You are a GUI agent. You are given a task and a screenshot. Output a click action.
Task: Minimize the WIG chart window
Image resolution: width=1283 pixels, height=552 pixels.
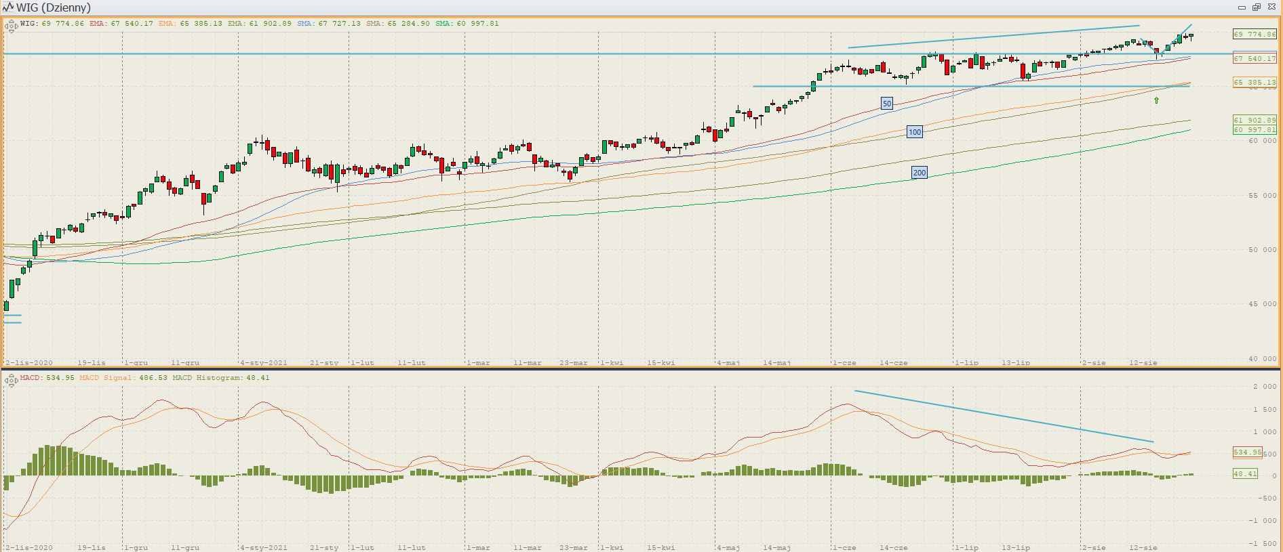pos(1242,7)
